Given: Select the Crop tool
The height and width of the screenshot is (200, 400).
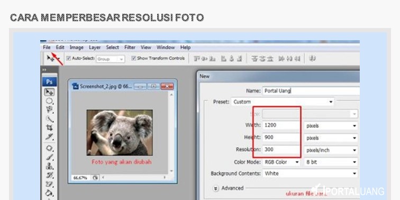Looking at the screenshot, I should (49, 128).
